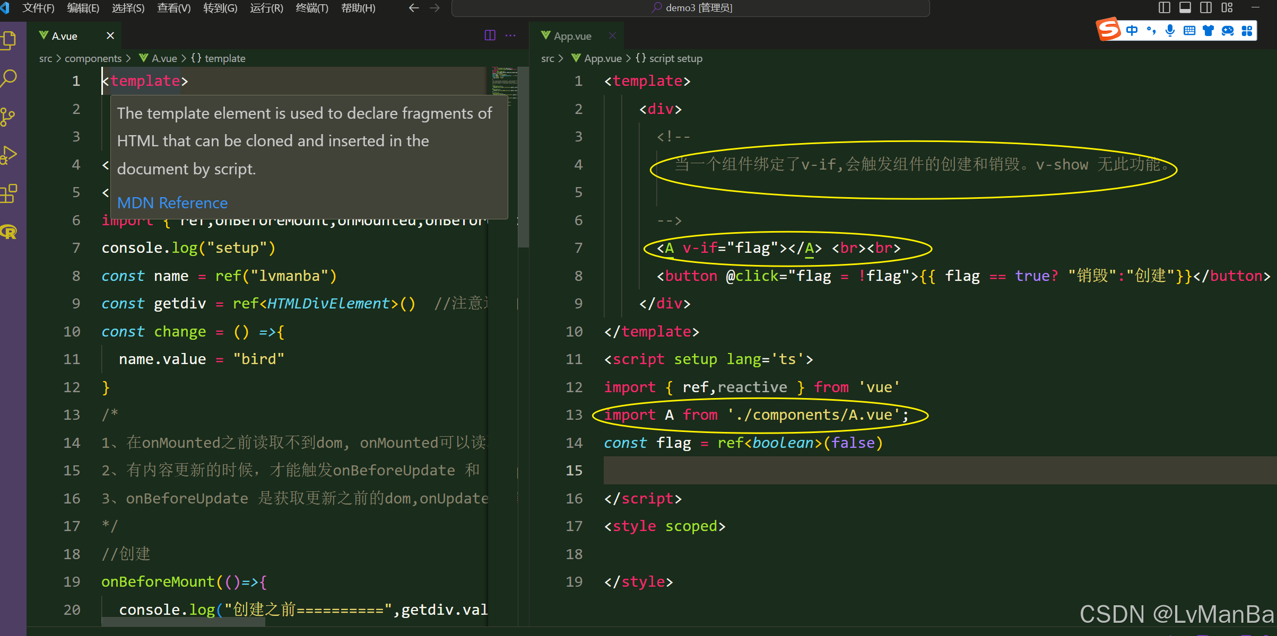Open the Explorer view in activity bar

9,41
